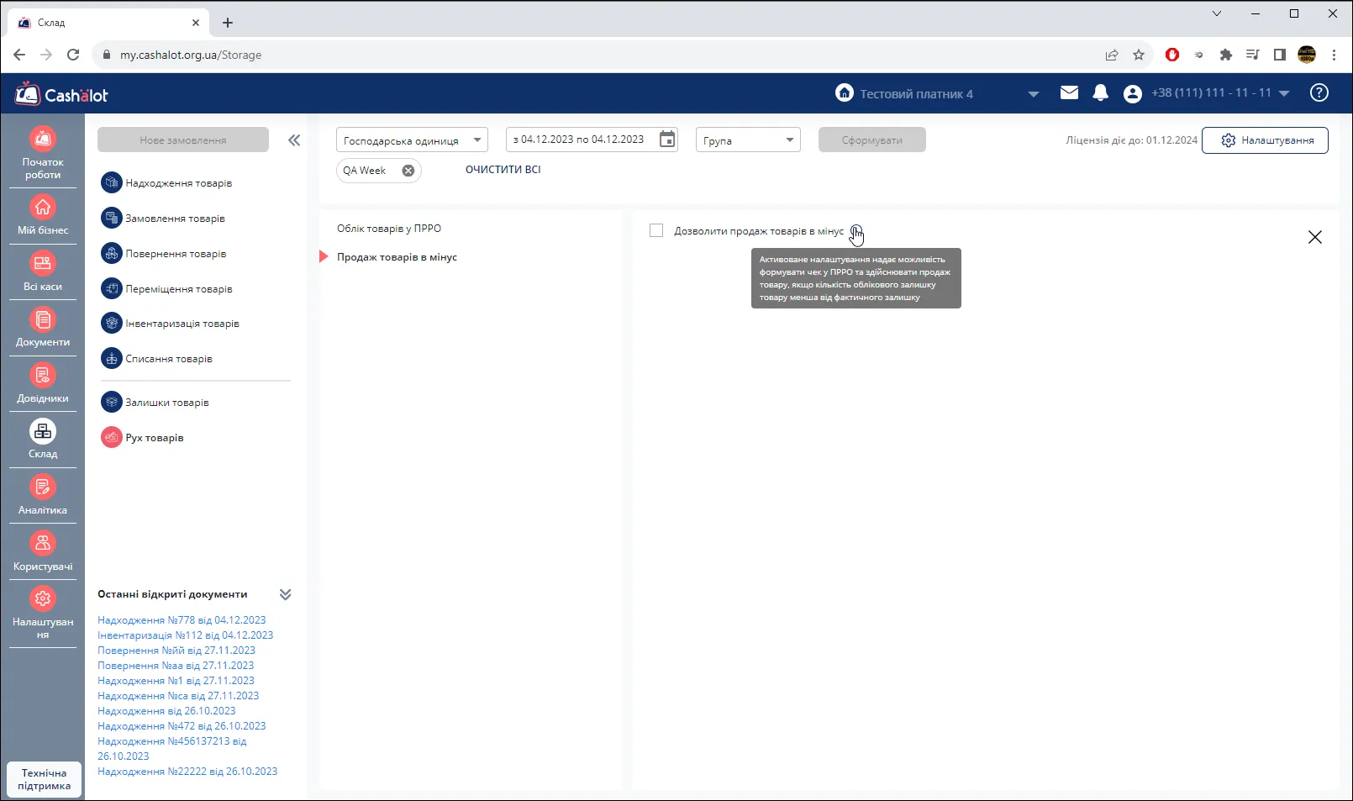Expand Господарська одиниця dropdown
The width and height of the screenshot is (1353, 801).
(x=412, y=140)
